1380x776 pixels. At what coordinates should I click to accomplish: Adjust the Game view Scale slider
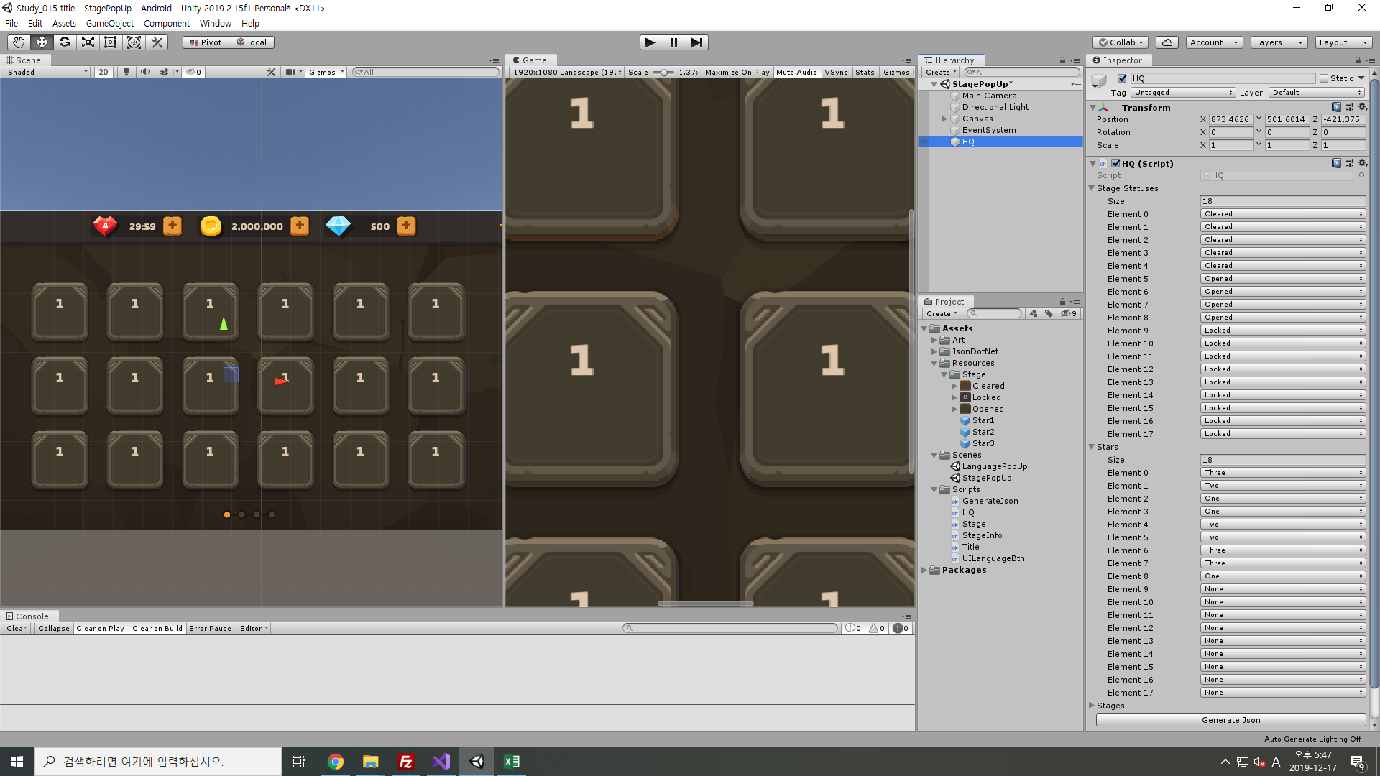664,72
